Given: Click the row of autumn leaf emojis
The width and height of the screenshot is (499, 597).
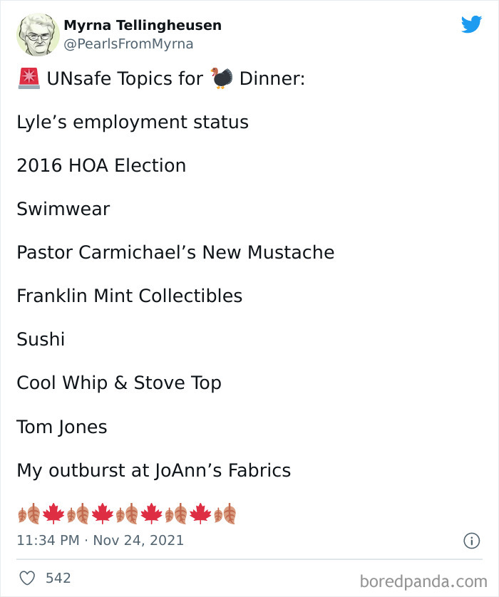Looking at the screenshot, I should tap(126, 513).
